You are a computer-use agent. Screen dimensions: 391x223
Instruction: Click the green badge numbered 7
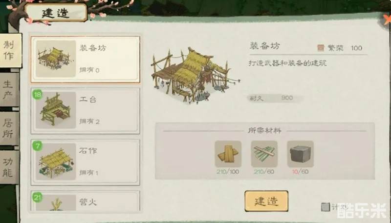point(38,146)
